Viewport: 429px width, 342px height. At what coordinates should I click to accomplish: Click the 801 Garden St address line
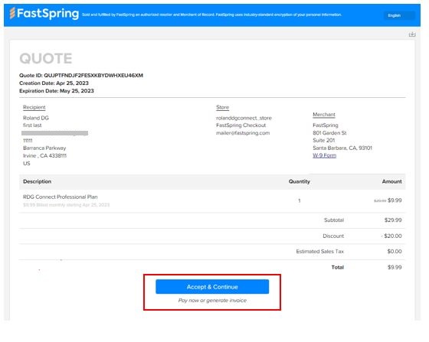point(329,133)
